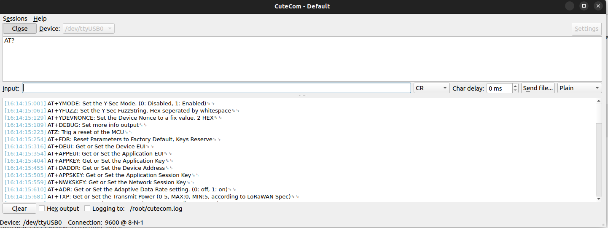
Task: Minimize the CuteCom window
Action: click(570, 6)
